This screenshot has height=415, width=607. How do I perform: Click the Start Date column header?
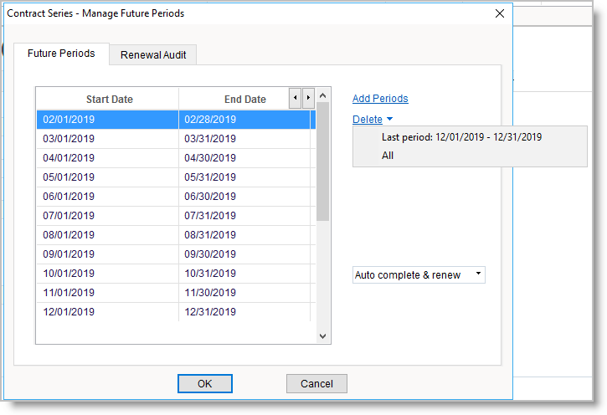(x=109, y=100)
